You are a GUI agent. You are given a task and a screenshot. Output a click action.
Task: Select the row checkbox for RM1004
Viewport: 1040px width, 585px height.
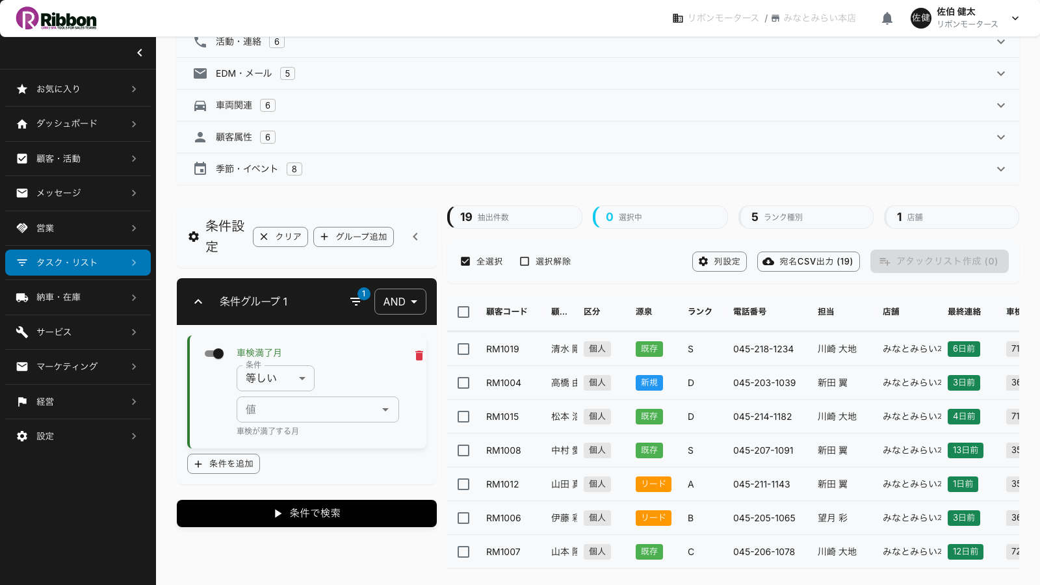pos(463,383)
